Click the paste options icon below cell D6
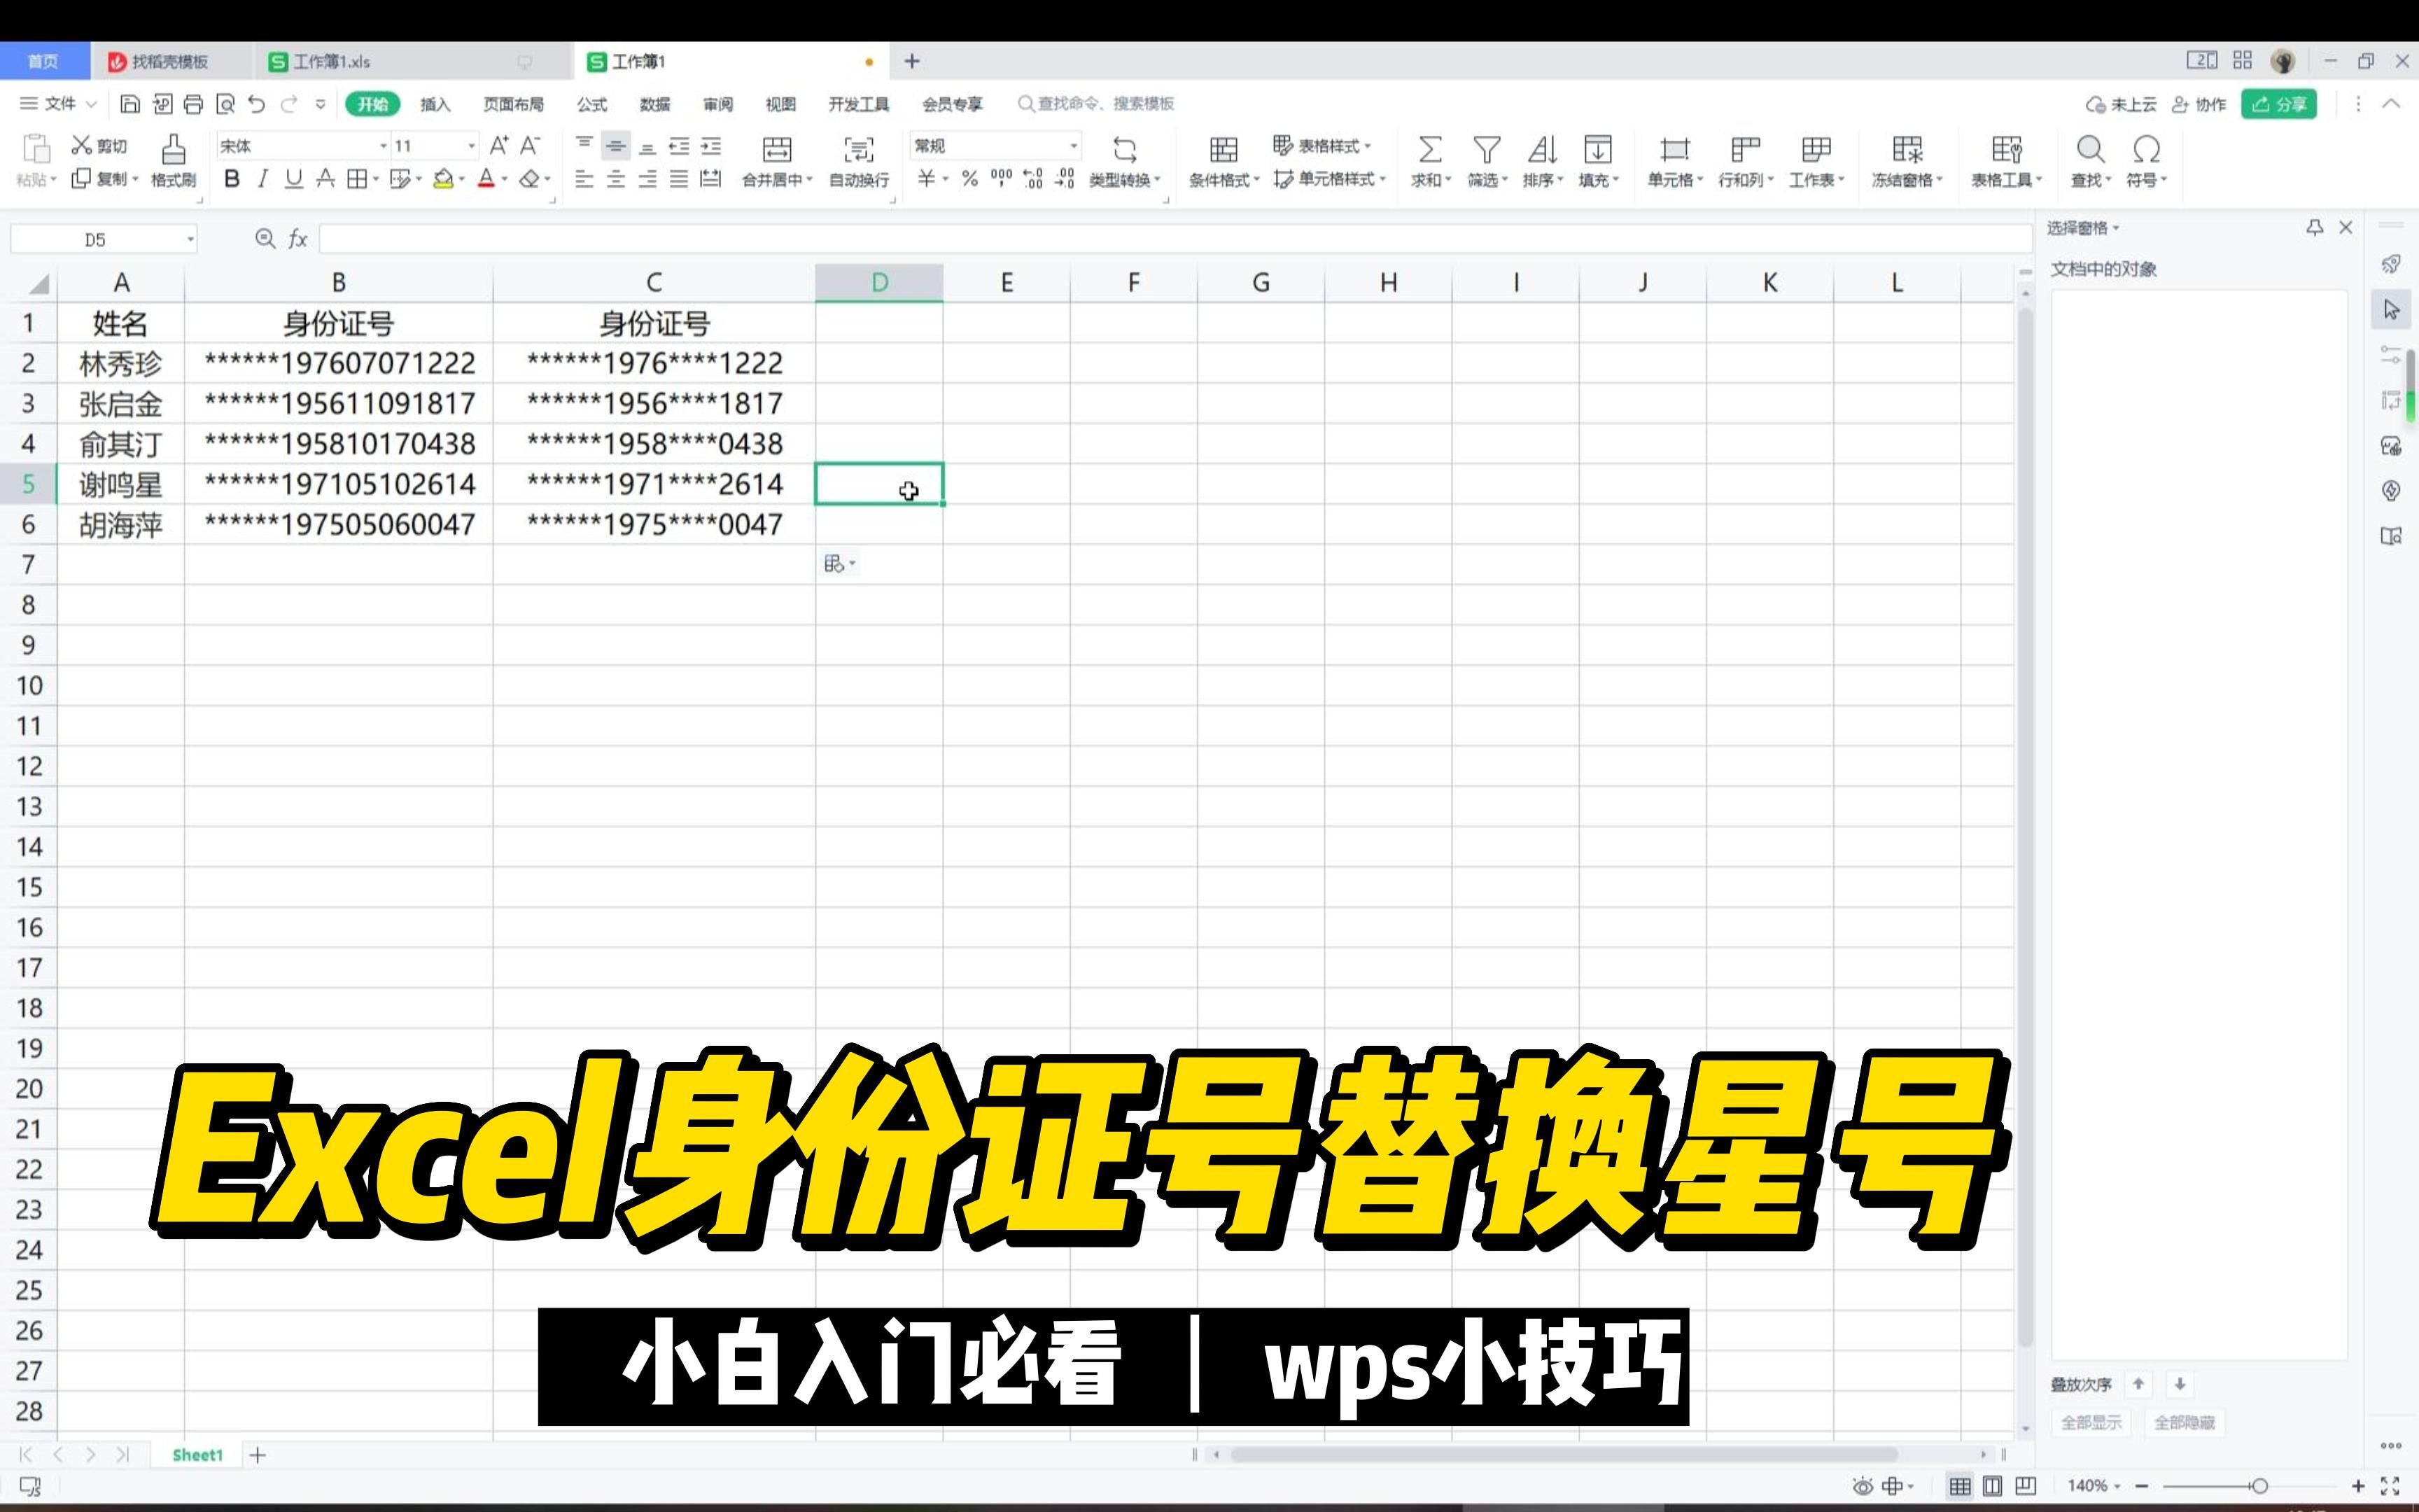2419x1512 pixels. pos(836,564)
